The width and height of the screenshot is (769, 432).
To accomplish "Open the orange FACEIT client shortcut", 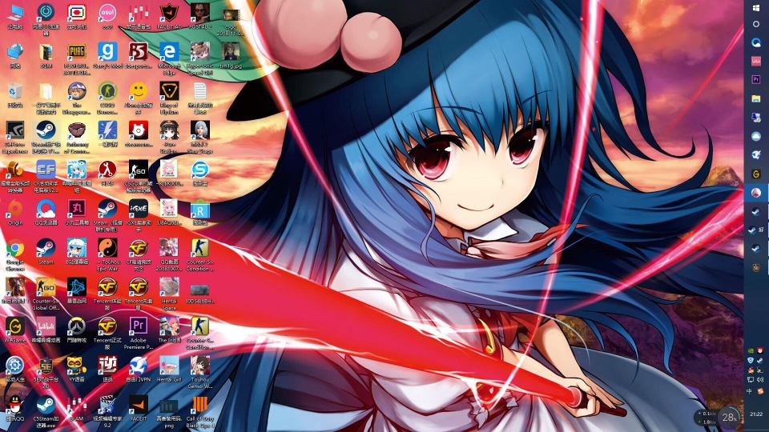I will pyautogui.click(x=139, y=409).
